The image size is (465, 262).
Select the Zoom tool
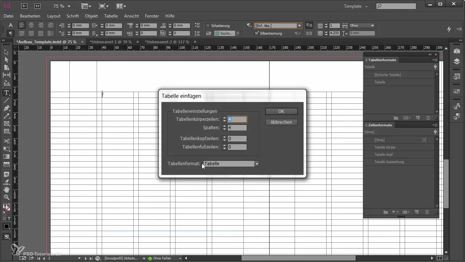click(7, 197)
